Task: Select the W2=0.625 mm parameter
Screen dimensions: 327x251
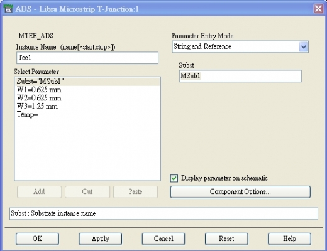Action: tap(87, 98)
